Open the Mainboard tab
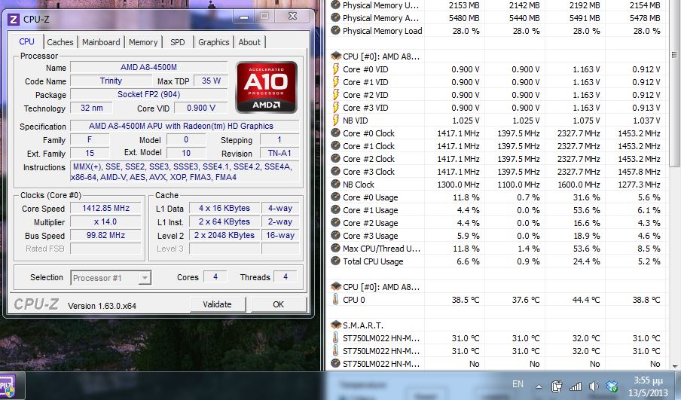Viewport: 681px width, 400px height. tap(101, 42)
